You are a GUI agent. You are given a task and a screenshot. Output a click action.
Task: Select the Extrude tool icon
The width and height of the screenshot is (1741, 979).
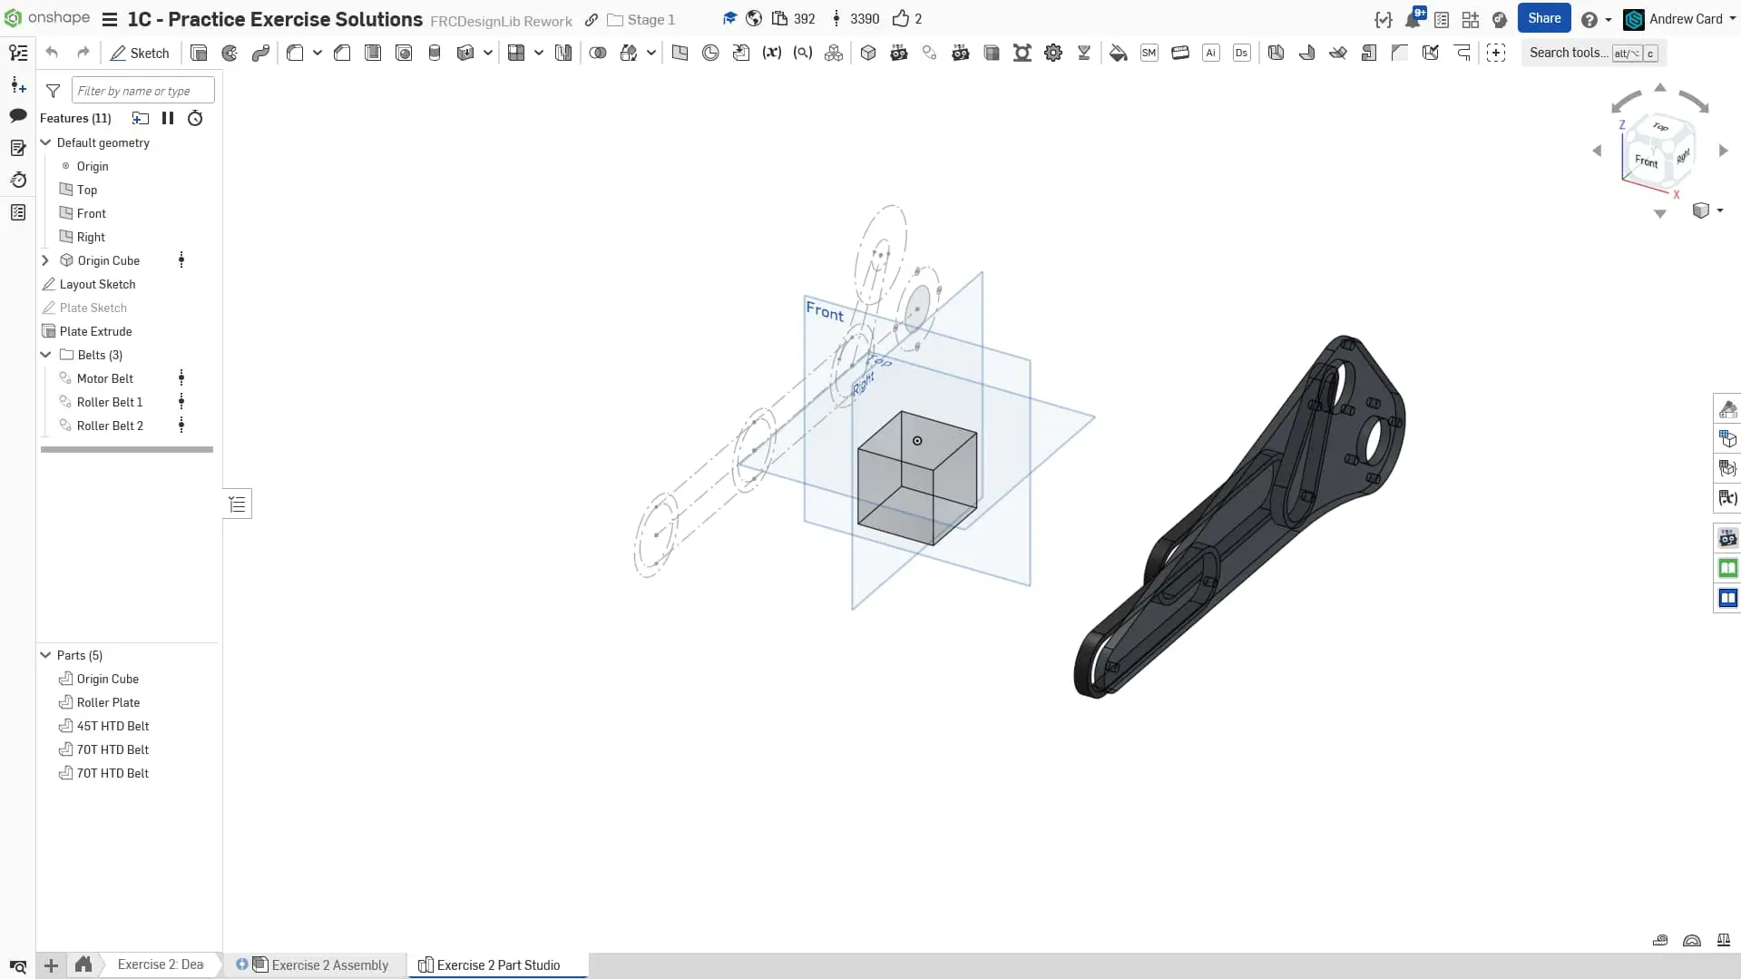click(199, 53)
